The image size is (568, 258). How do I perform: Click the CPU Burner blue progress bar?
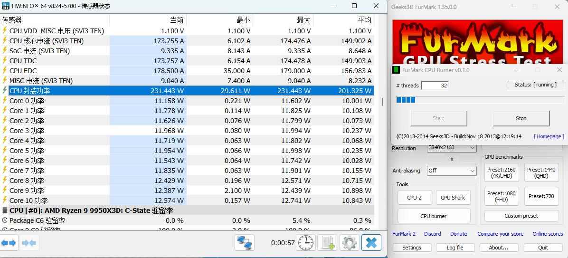(x=480, y=100)
